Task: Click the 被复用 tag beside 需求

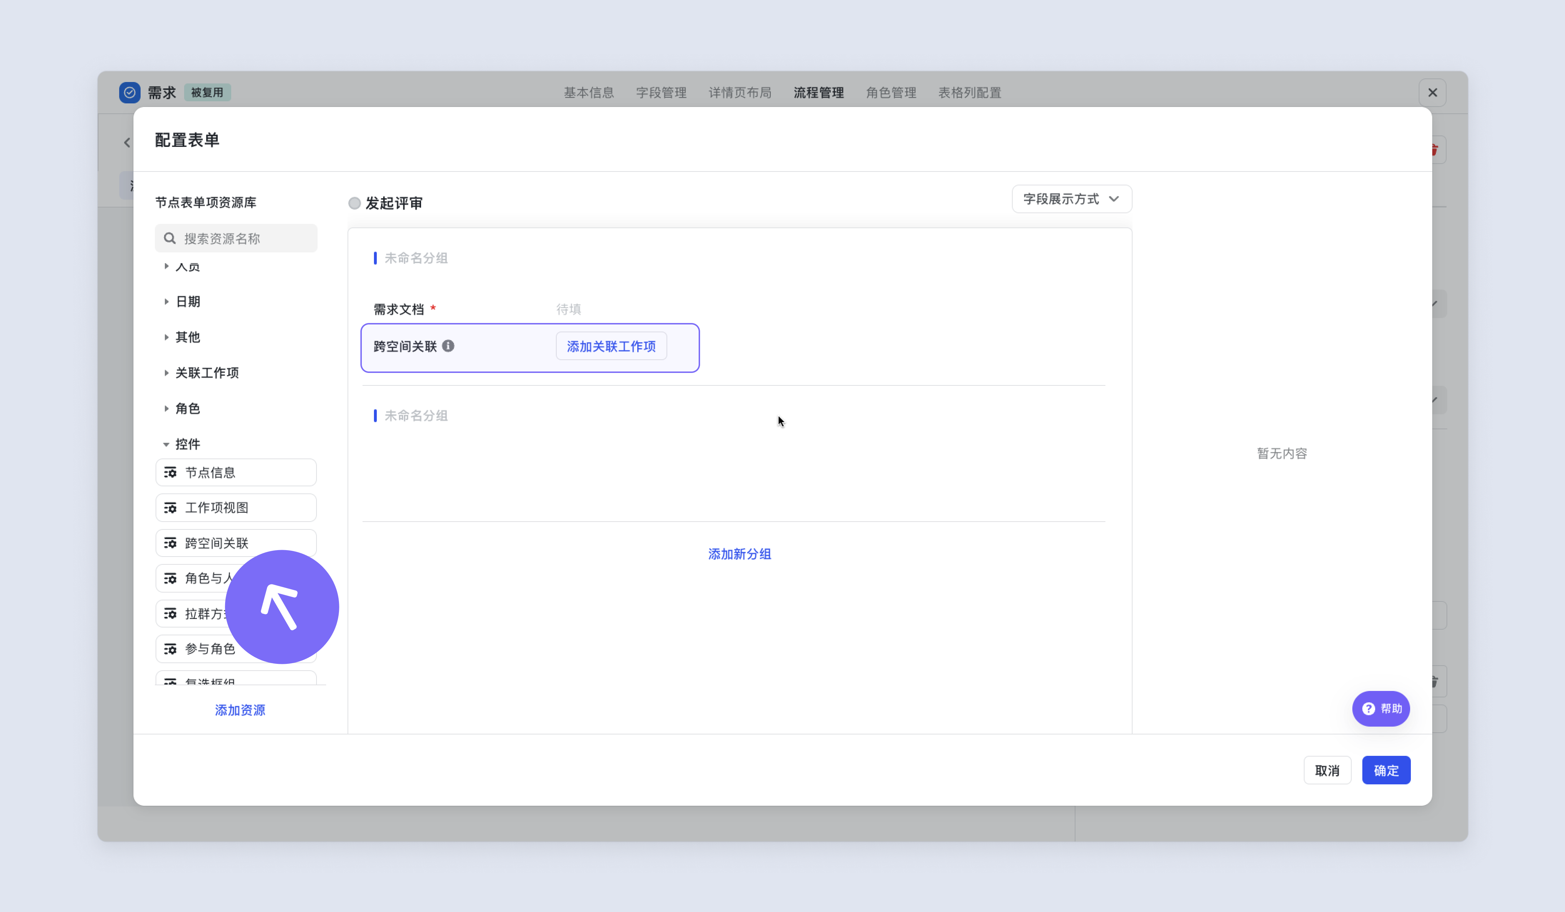Action: (207, 92)
